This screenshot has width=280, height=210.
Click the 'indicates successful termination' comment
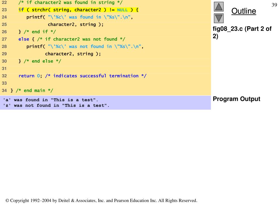coord(96,76)
